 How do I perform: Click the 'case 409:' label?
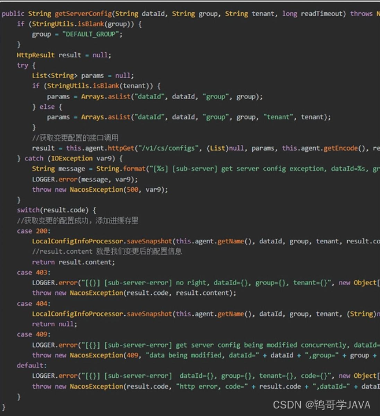pyautogui.click(x=34, y=334)
